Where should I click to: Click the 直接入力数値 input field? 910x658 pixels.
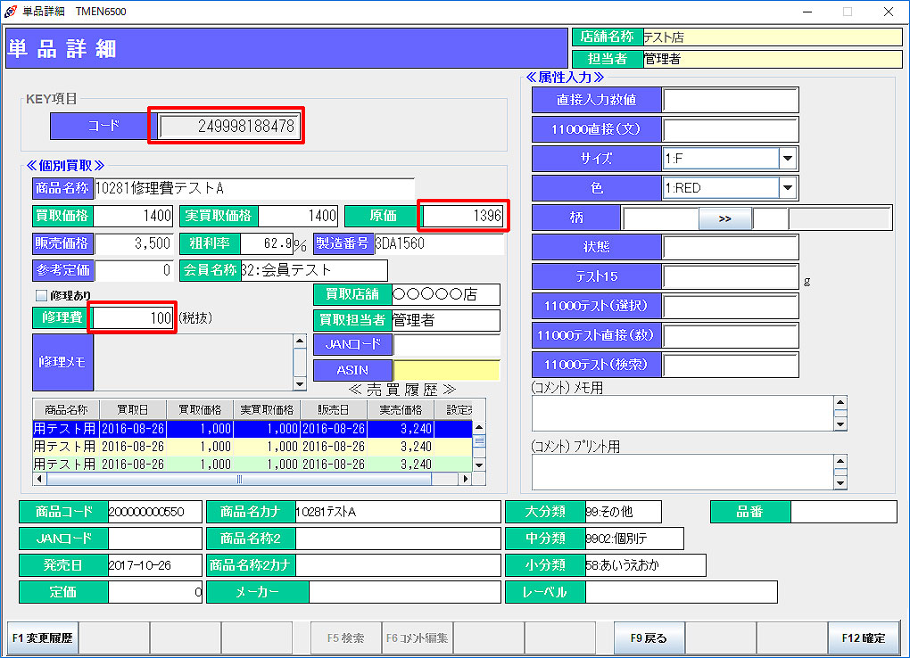point(730,100)
